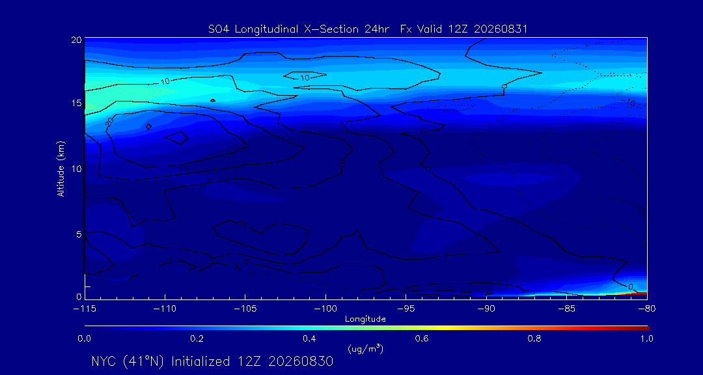
Task: Click the 15 altitude tick label
Action: [76, 104]
